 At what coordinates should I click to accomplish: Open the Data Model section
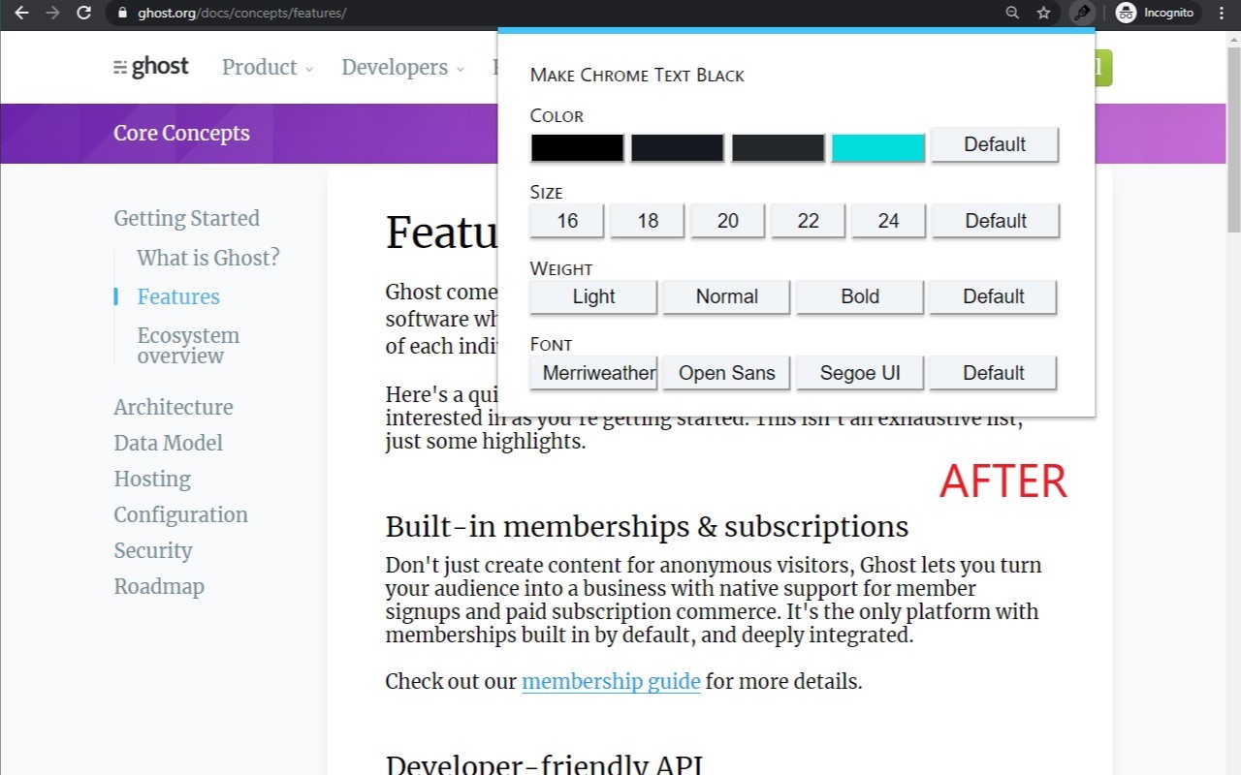tap(168, 443)
